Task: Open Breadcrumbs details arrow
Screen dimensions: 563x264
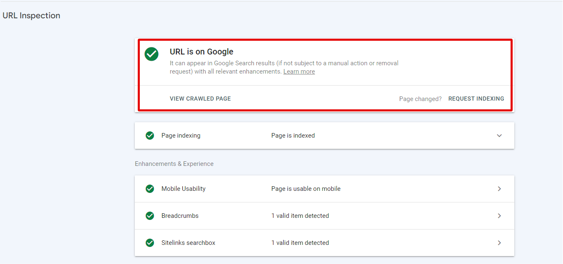Action: [499, 216]
